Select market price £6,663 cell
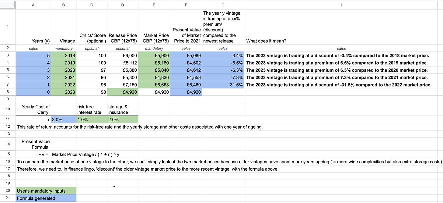This screenshot has width=443, height=203. pos(154,85)
